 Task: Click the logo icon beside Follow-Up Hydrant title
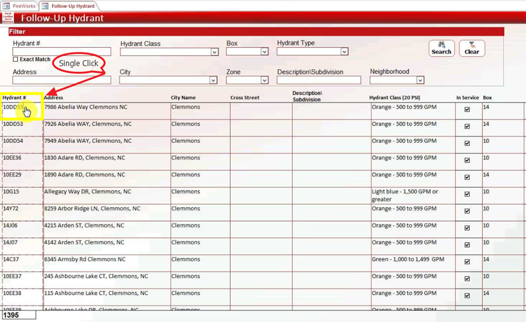pyautogui.click(x=7, y=18)
